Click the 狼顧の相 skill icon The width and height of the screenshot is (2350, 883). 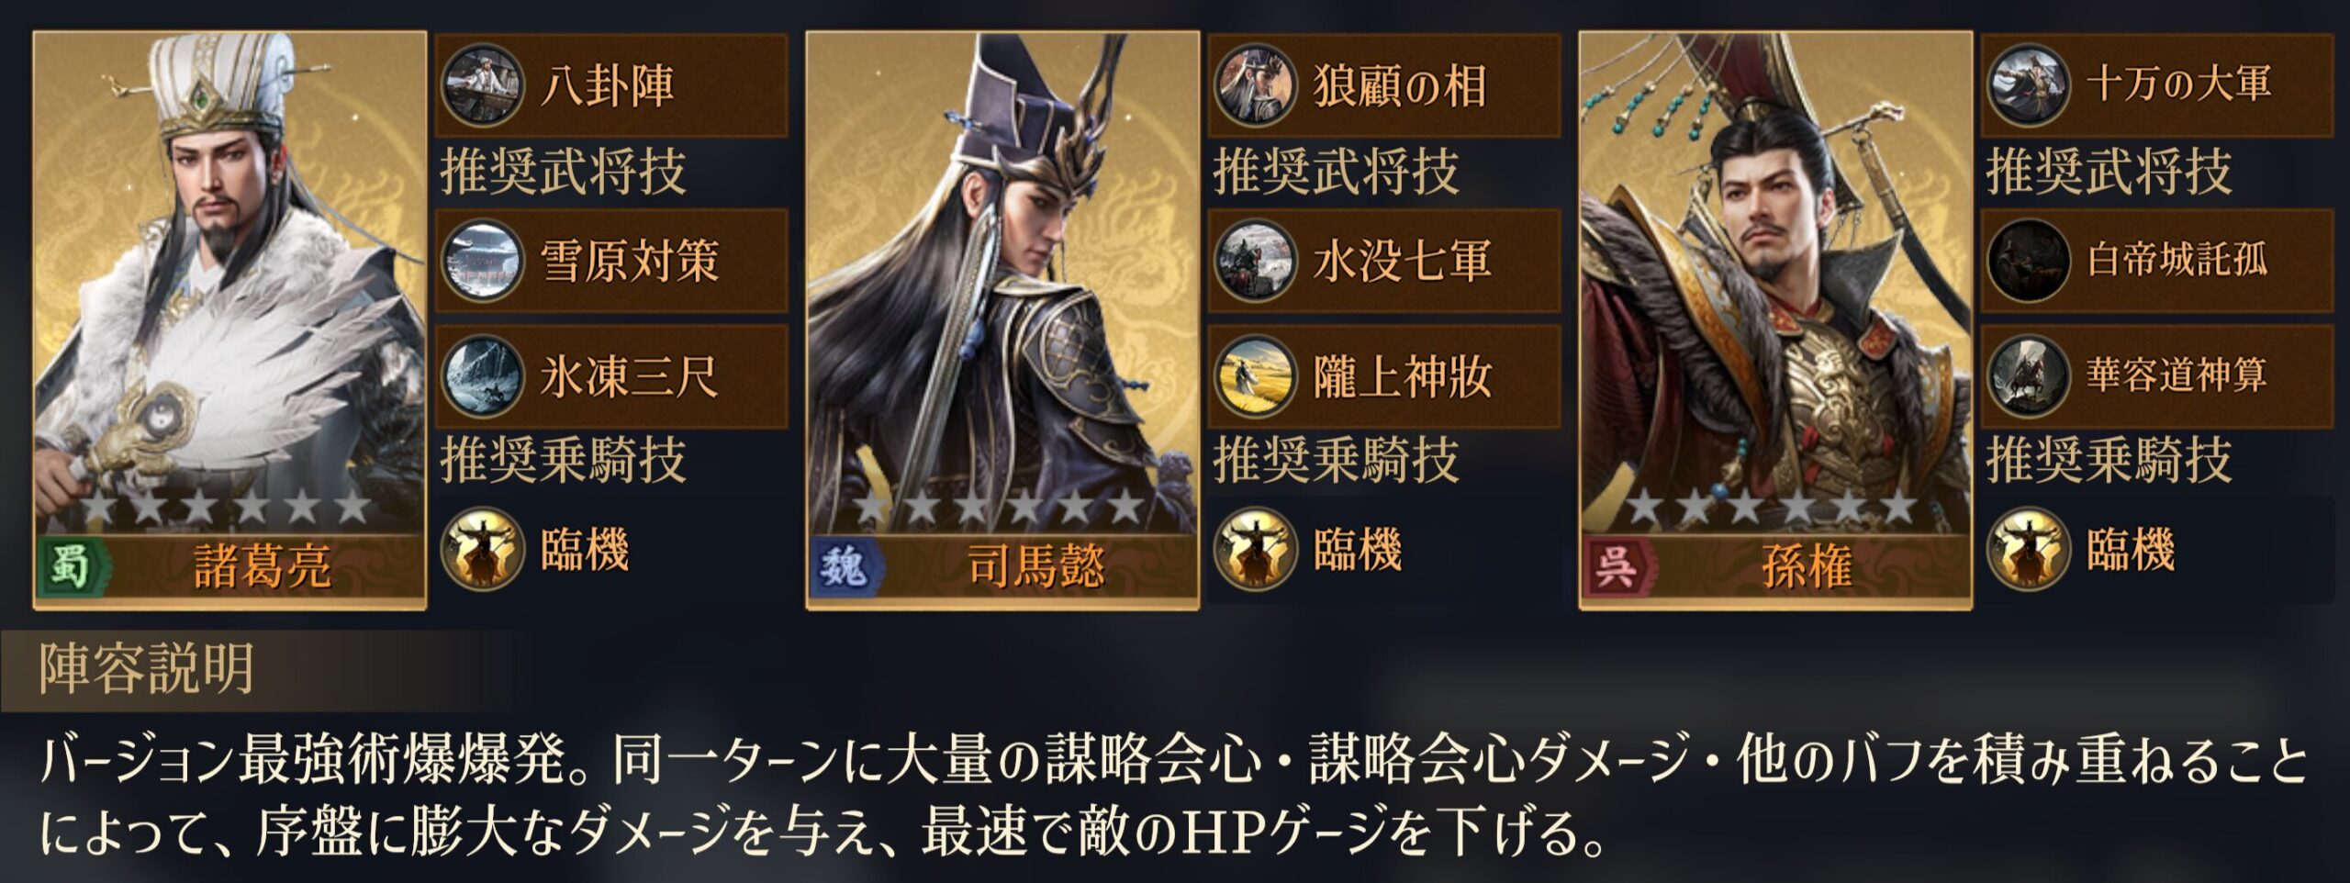tap(1256, 85)
